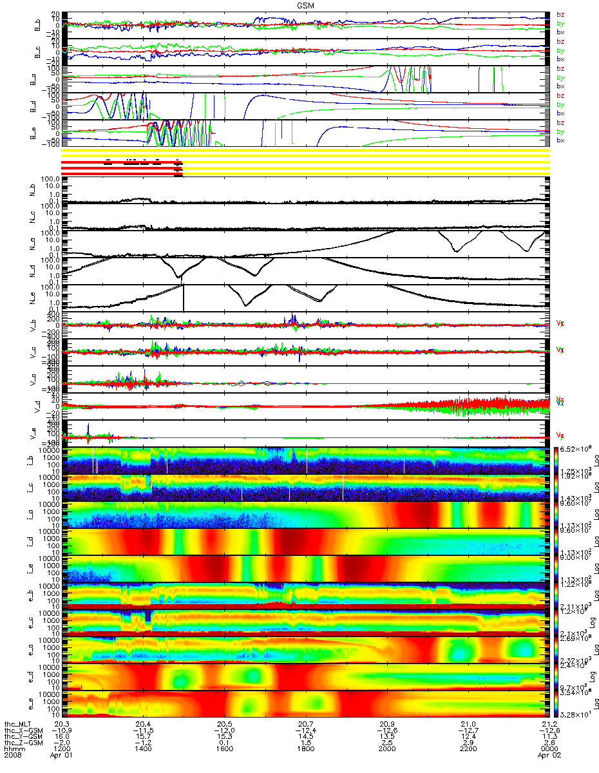Select the thc_X-GSM row label

(x=24, y=730)
